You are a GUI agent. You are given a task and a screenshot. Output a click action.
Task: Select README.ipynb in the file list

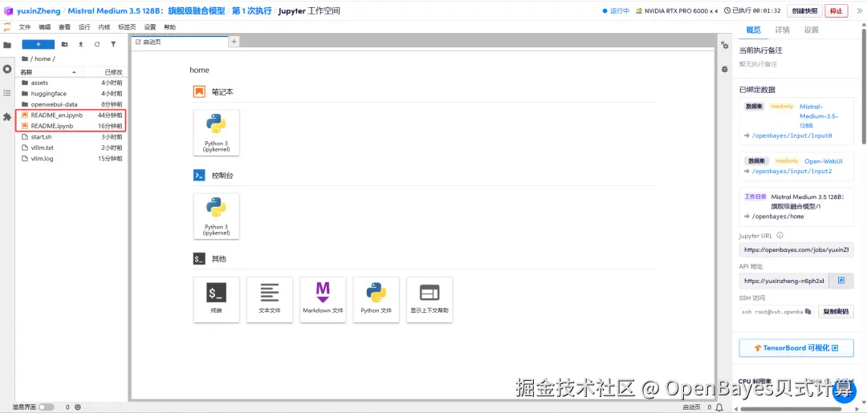72,126
